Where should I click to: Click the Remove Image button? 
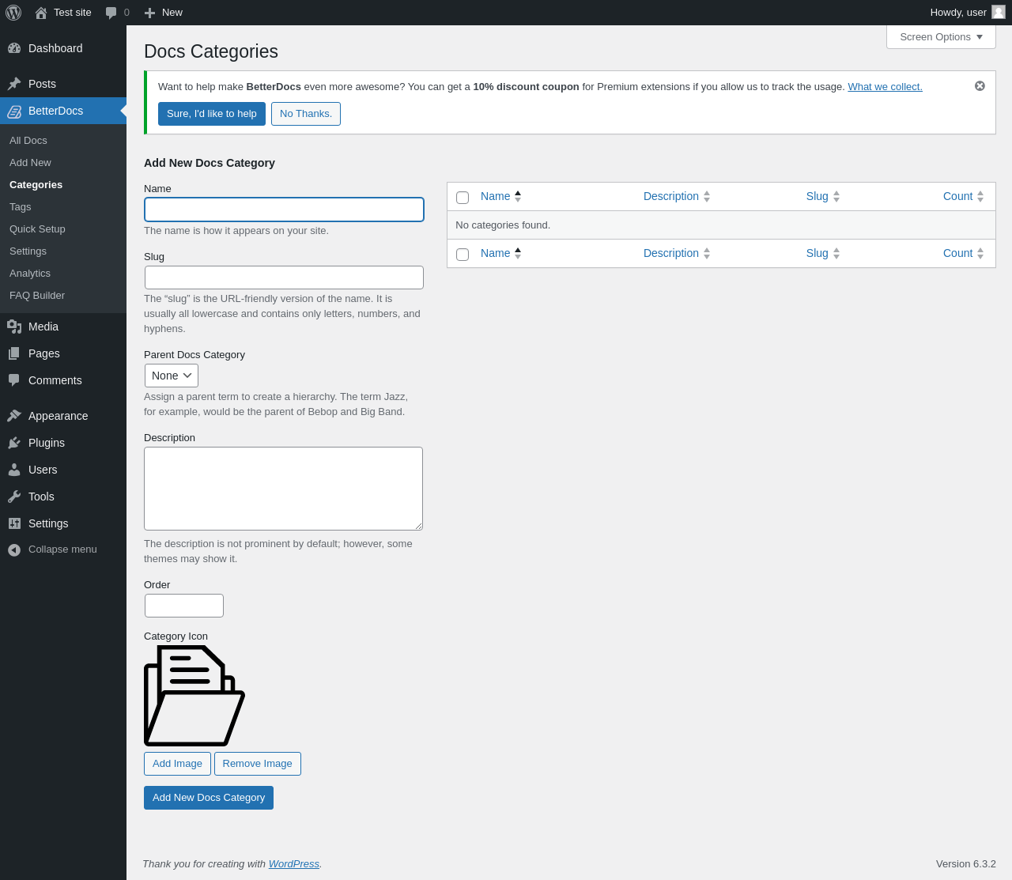click(258, 764)
